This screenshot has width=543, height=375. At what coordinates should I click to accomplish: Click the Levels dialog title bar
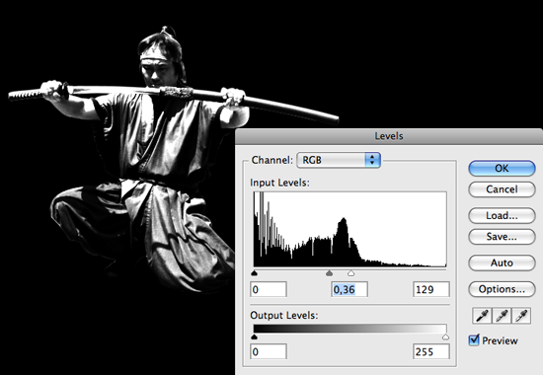tap(389, 136)
